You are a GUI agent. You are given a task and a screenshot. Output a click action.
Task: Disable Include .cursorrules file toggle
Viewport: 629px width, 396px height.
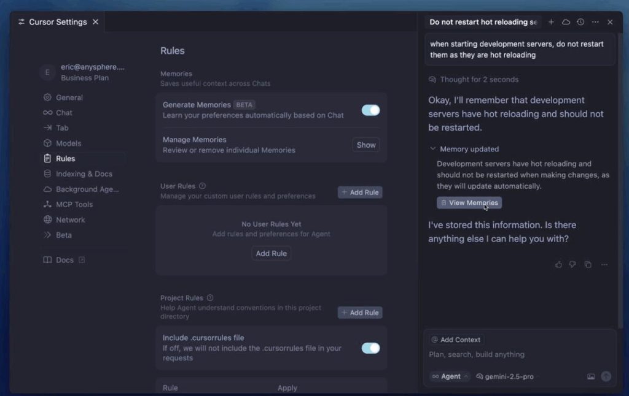[370, 348]
